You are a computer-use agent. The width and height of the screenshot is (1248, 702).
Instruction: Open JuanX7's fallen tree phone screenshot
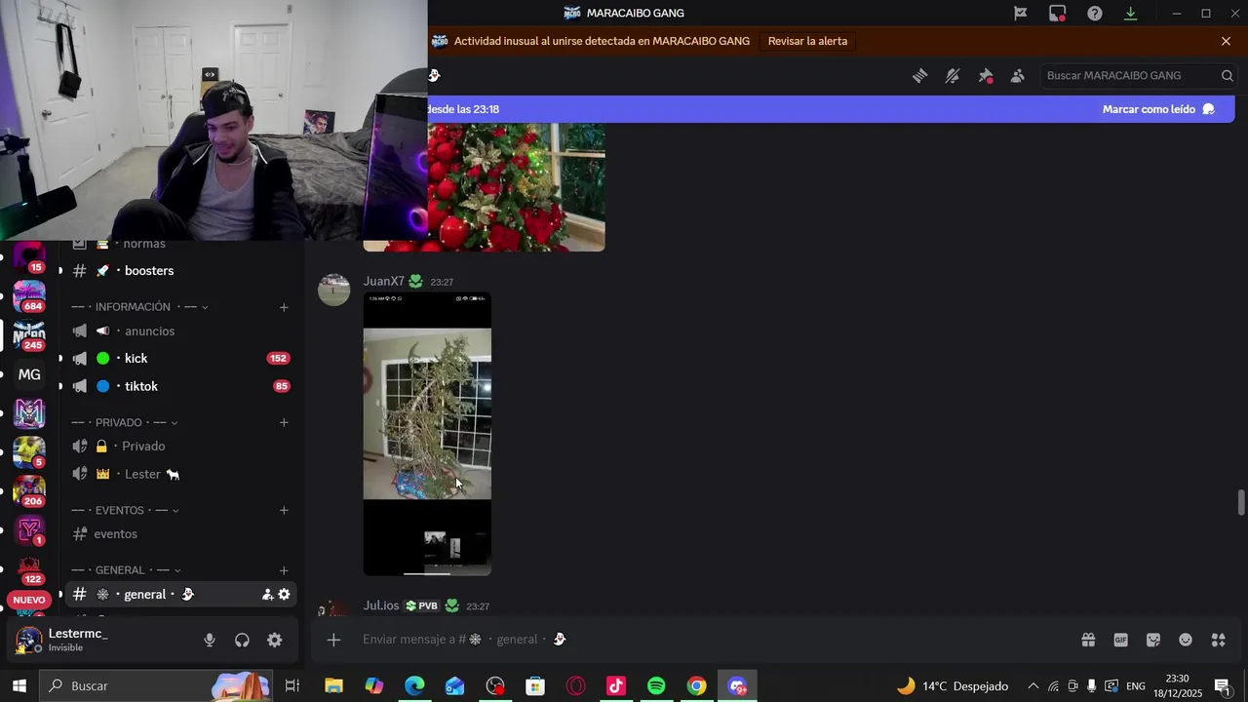pos(427,434)
